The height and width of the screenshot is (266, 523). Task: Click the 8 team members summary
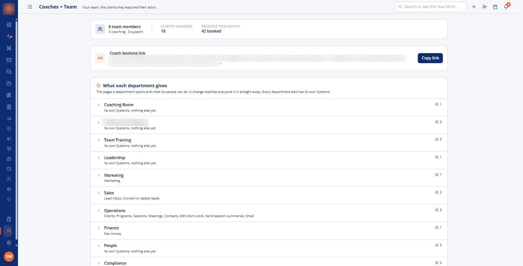119,29
